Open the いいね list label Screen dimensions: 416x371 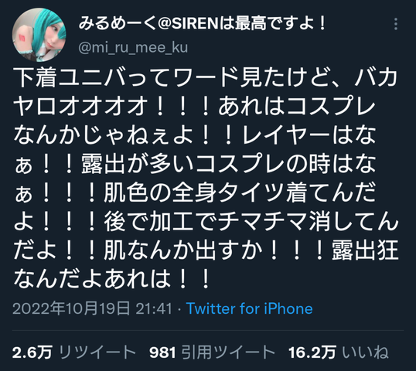[365, 352]
